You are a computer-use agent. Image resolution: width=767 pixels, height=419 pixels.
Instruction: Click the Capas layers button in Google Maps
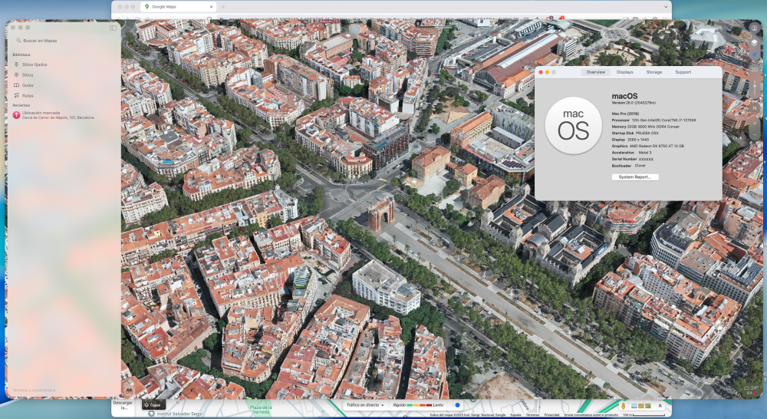pos(153,405)
